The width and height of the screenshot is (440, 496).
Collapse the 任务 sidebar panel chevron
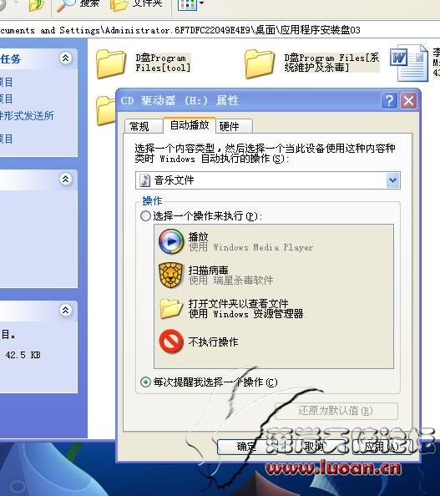65,58
